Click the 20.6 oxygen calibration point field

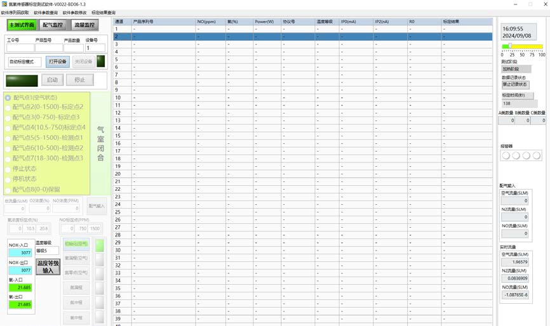pos(43,229)
